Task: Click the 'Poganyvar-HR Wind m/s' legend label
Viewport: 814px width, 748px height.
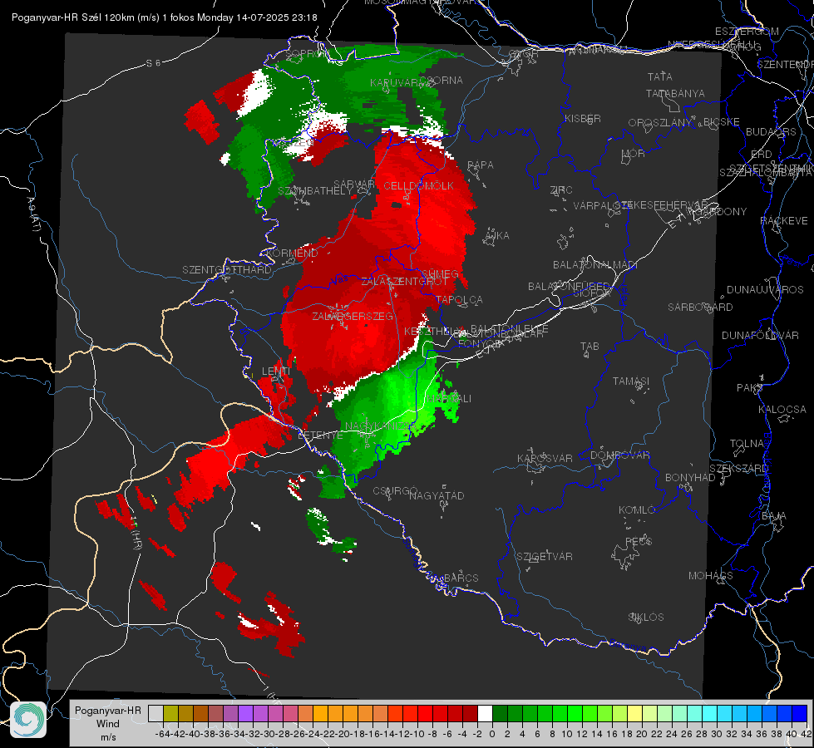Action: point(107,724)
